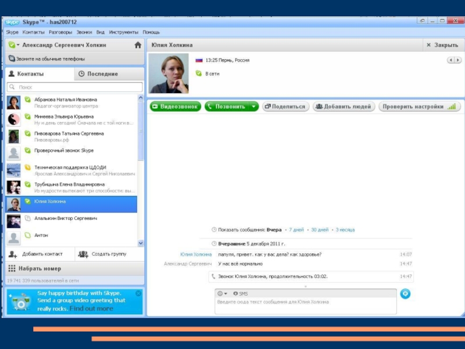465x349 pixels.
Task: Select contact Трубицына Елена Владимировна
Action: (x=71, y=187)
